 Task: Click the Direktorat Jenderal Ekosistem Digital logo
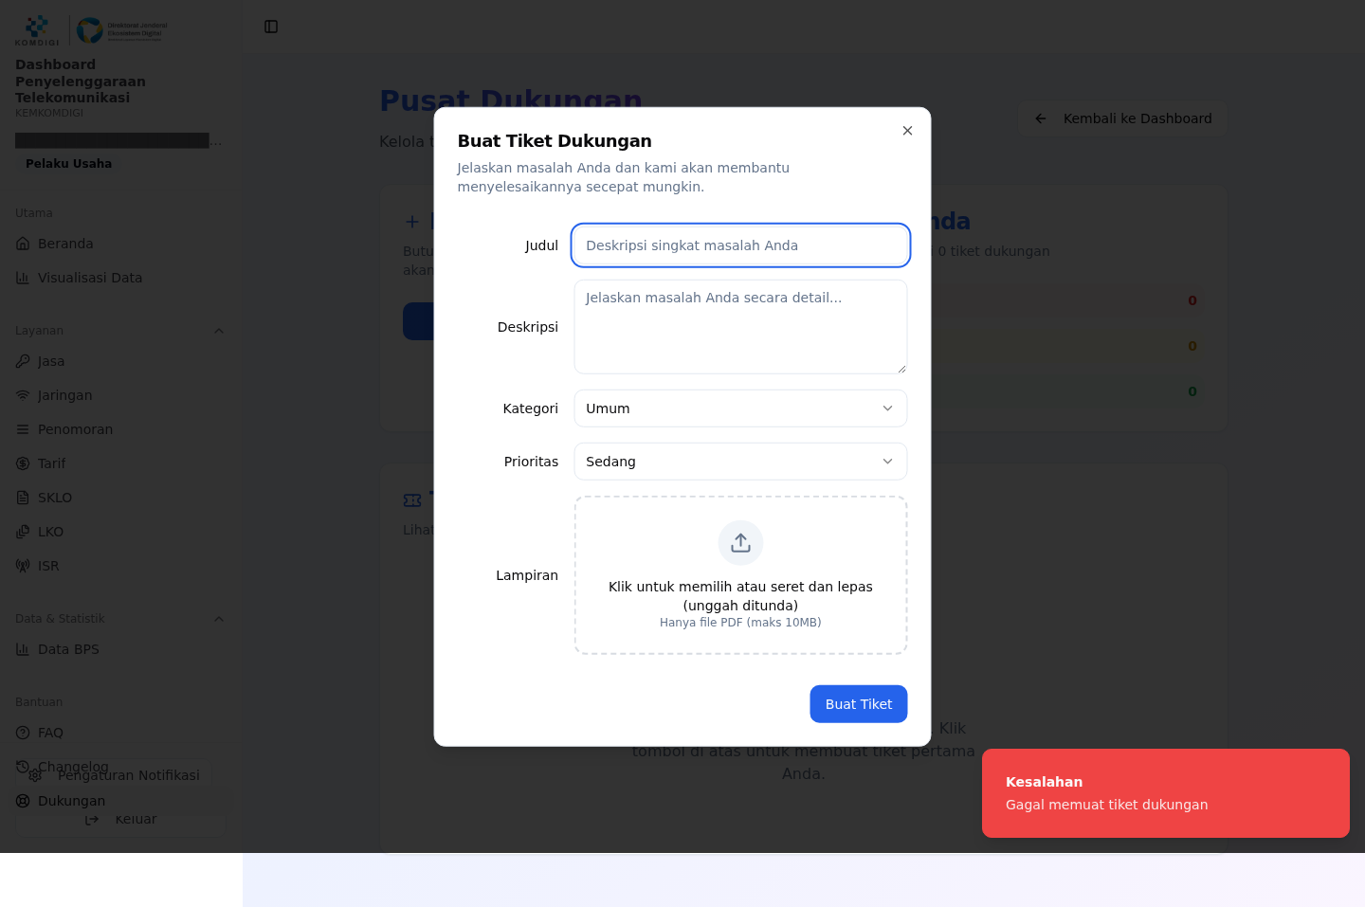(122, 30)
